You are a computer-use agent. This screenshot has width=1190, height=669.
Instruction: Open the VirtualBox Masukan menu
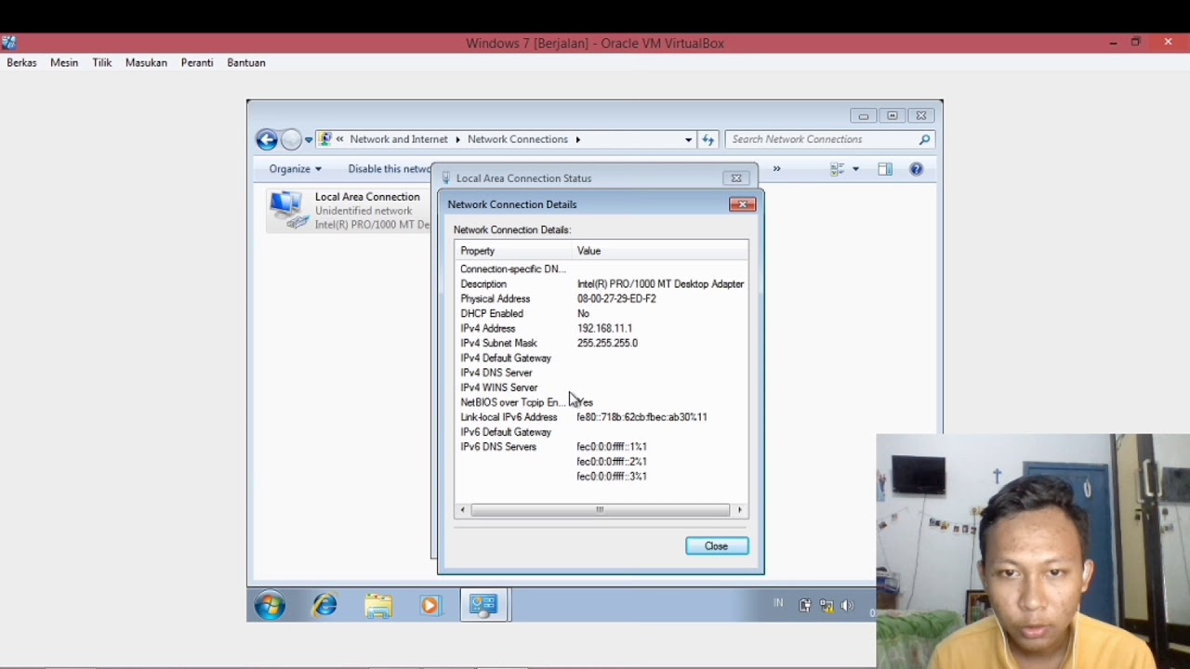146,63
